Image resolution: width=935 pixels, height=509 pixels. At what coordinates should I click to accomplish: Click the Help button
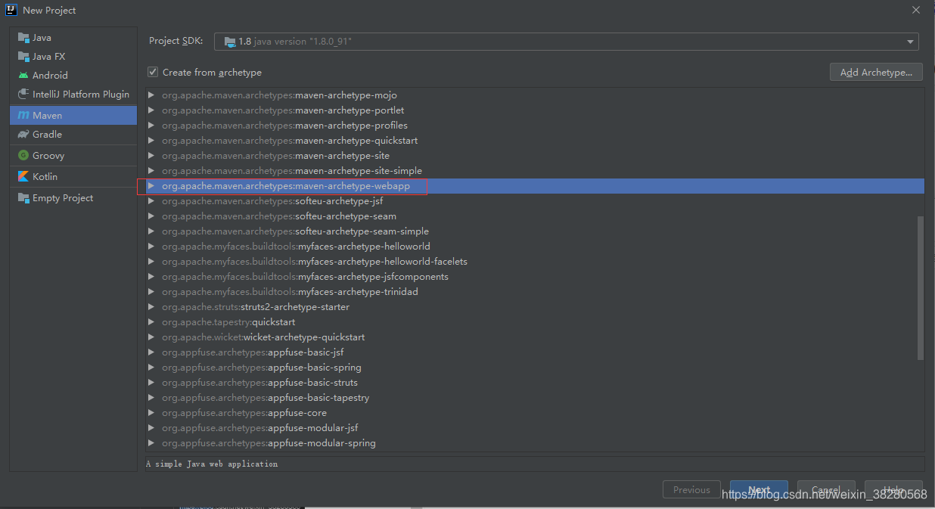pos(893,489)
